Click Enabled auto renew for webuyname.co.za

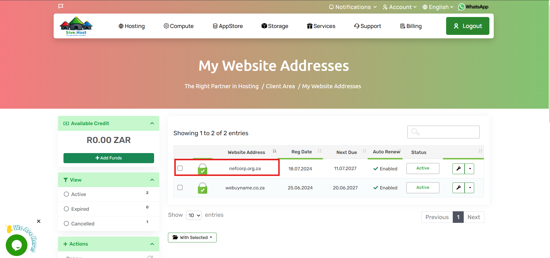pyautogui.click(x=385, y=188)
